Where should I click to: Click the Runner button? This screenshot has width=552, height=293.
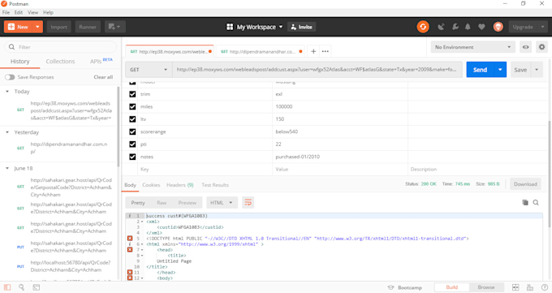(88, 27)
